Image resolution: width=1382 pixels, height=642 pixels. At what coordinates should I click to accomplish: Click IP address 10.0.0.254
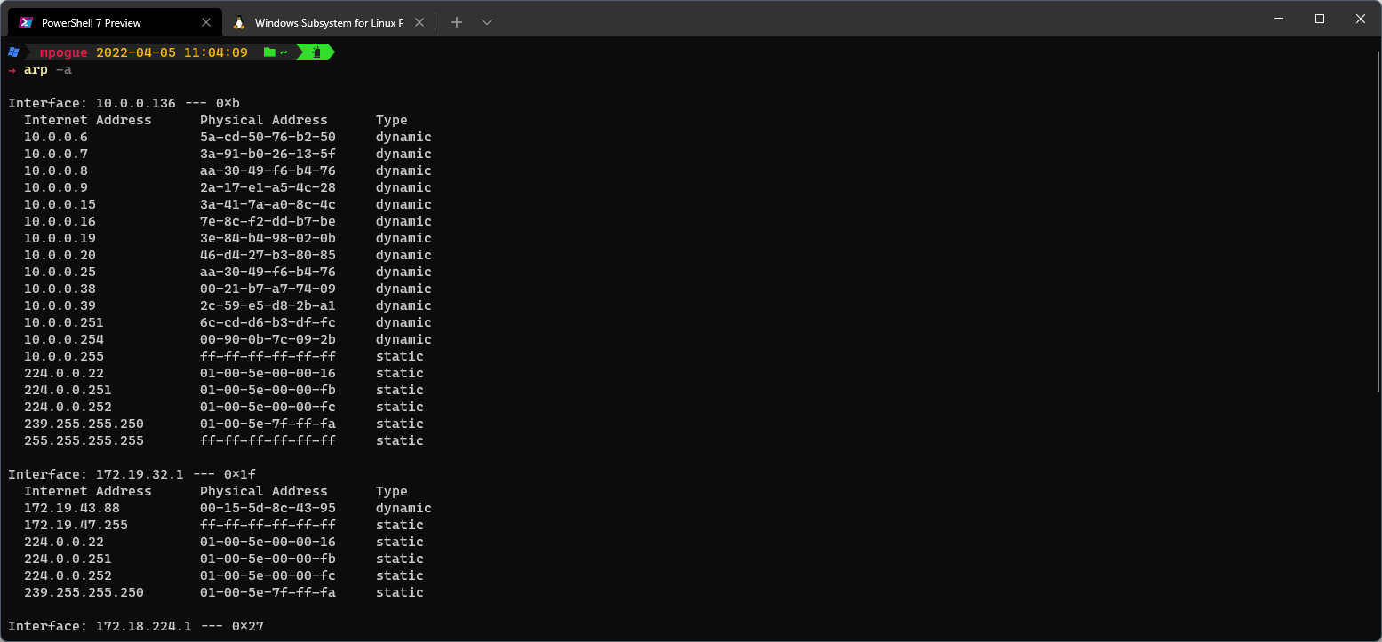(x=64, y=339)
